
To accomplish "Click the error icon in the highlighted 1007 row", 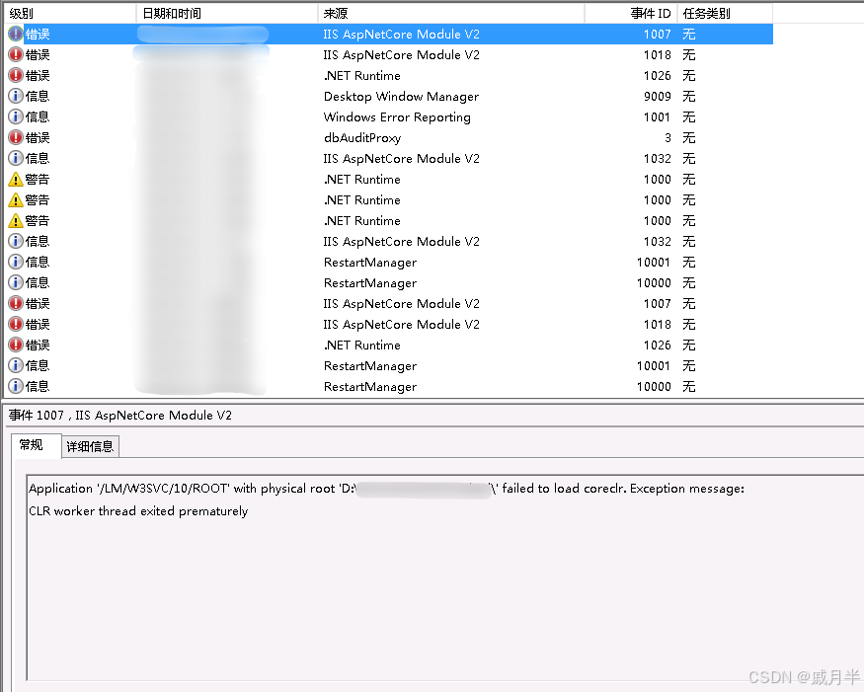I will click(16, 35).
